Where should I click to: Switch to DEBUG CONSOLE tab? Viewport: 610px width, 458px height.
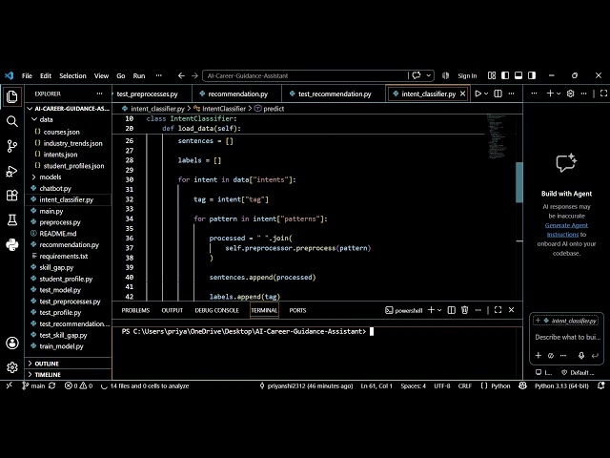[x=216, y=310]
